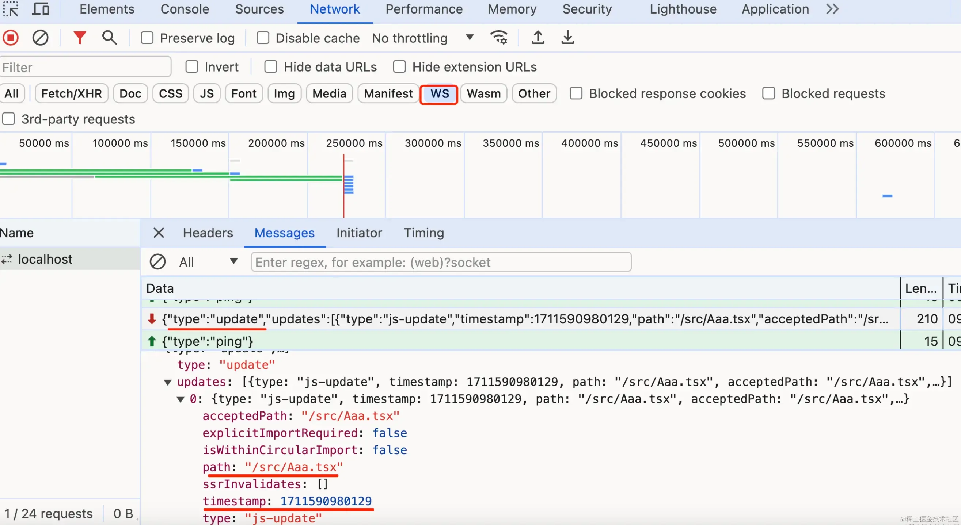Image resolution: width=961 pixels, height=525 pixels.
Task: Toggle the device toolbar icon
Action: (x=40, y=9)
